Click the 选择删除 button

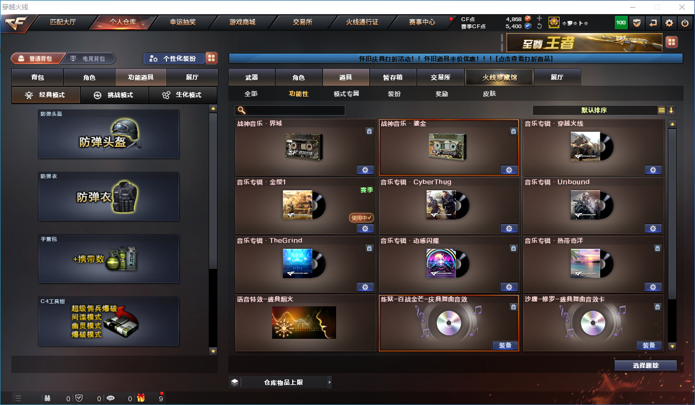coord(646,365)
